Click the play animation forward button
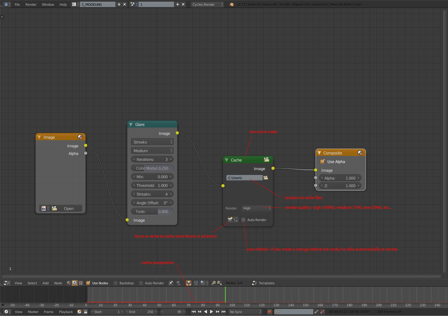This screenshot has height=316, width=448. point(212,312)
